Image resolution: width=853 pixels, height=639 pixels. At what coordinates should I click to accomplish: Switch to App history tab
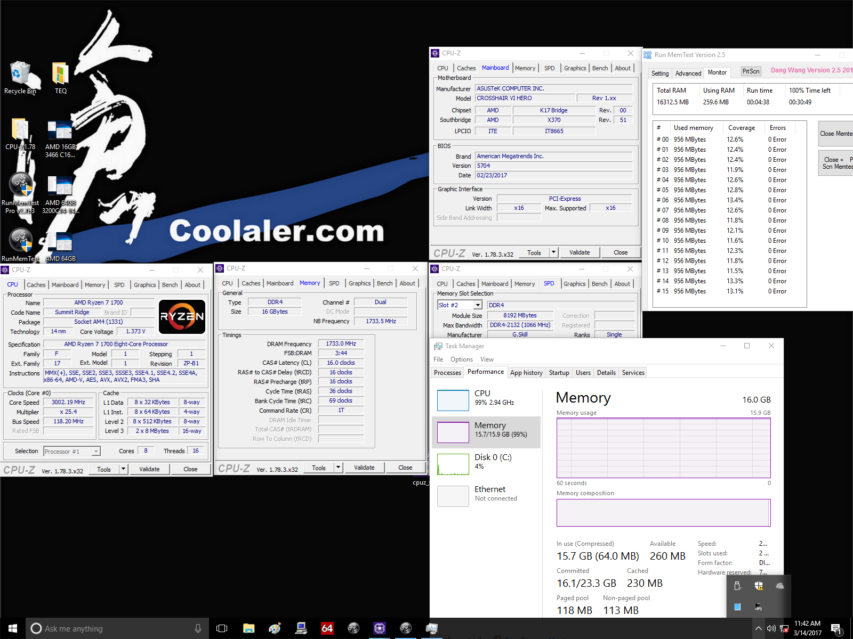(526, 373)
